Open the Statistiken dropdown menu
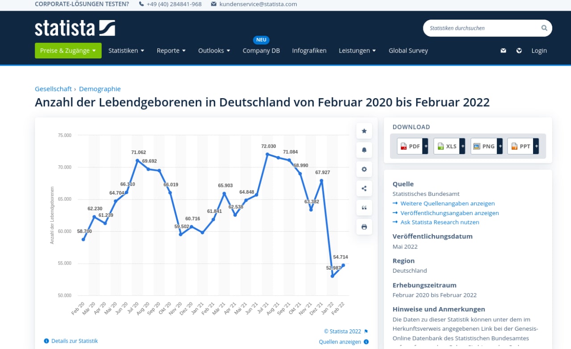The height and width of the screenshot is (349, 571). tap(126, 50)
